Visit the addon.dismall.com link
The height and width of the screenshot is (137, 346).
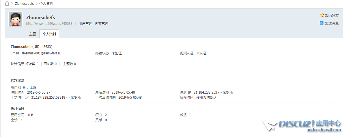323,130
